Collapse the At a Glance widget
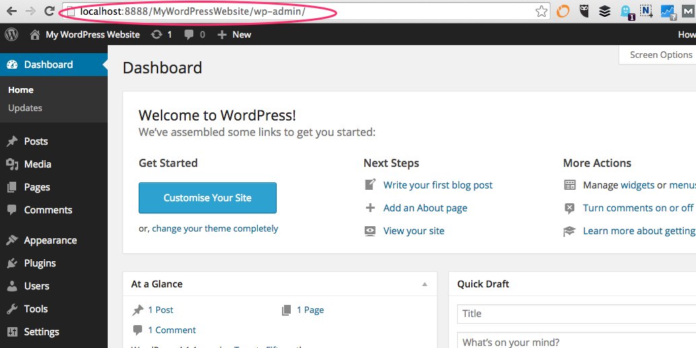This screenshot has width=696, height=348. coord(425,284)
